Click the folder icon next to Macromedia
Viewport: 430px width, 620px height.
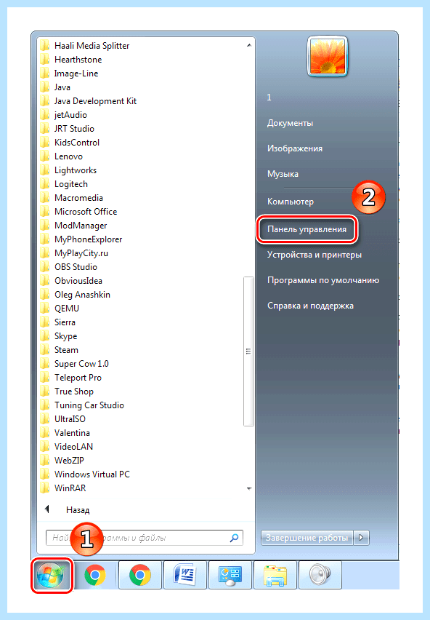(x=44, y=198)
